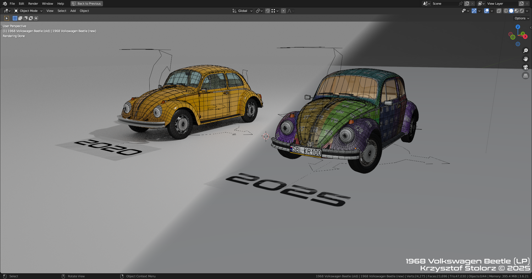Open the editor type selector dropdown
Viewport: 532px width, 279px height.
click(x=7, y=11)
